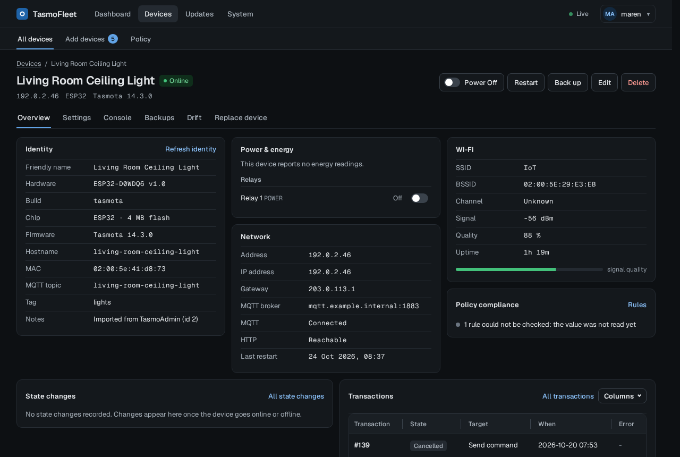680x457 pixels.
Task: Click the Signal value -56 dBm
Action: (539, 218)
